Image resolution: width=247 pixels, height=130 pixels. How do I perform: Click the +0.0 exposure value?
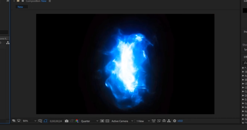point(180,121)
